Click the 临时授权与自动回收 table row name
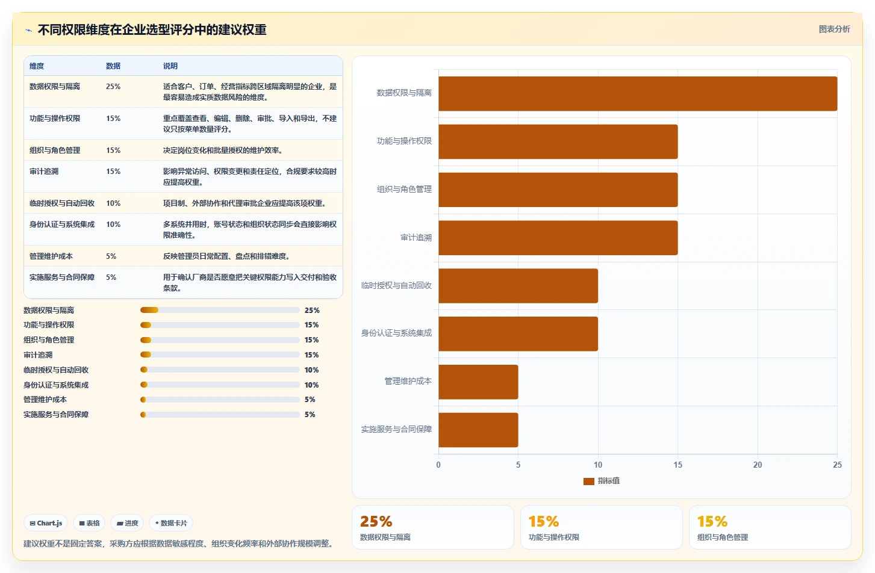875x573 pixels. [62, 203]
